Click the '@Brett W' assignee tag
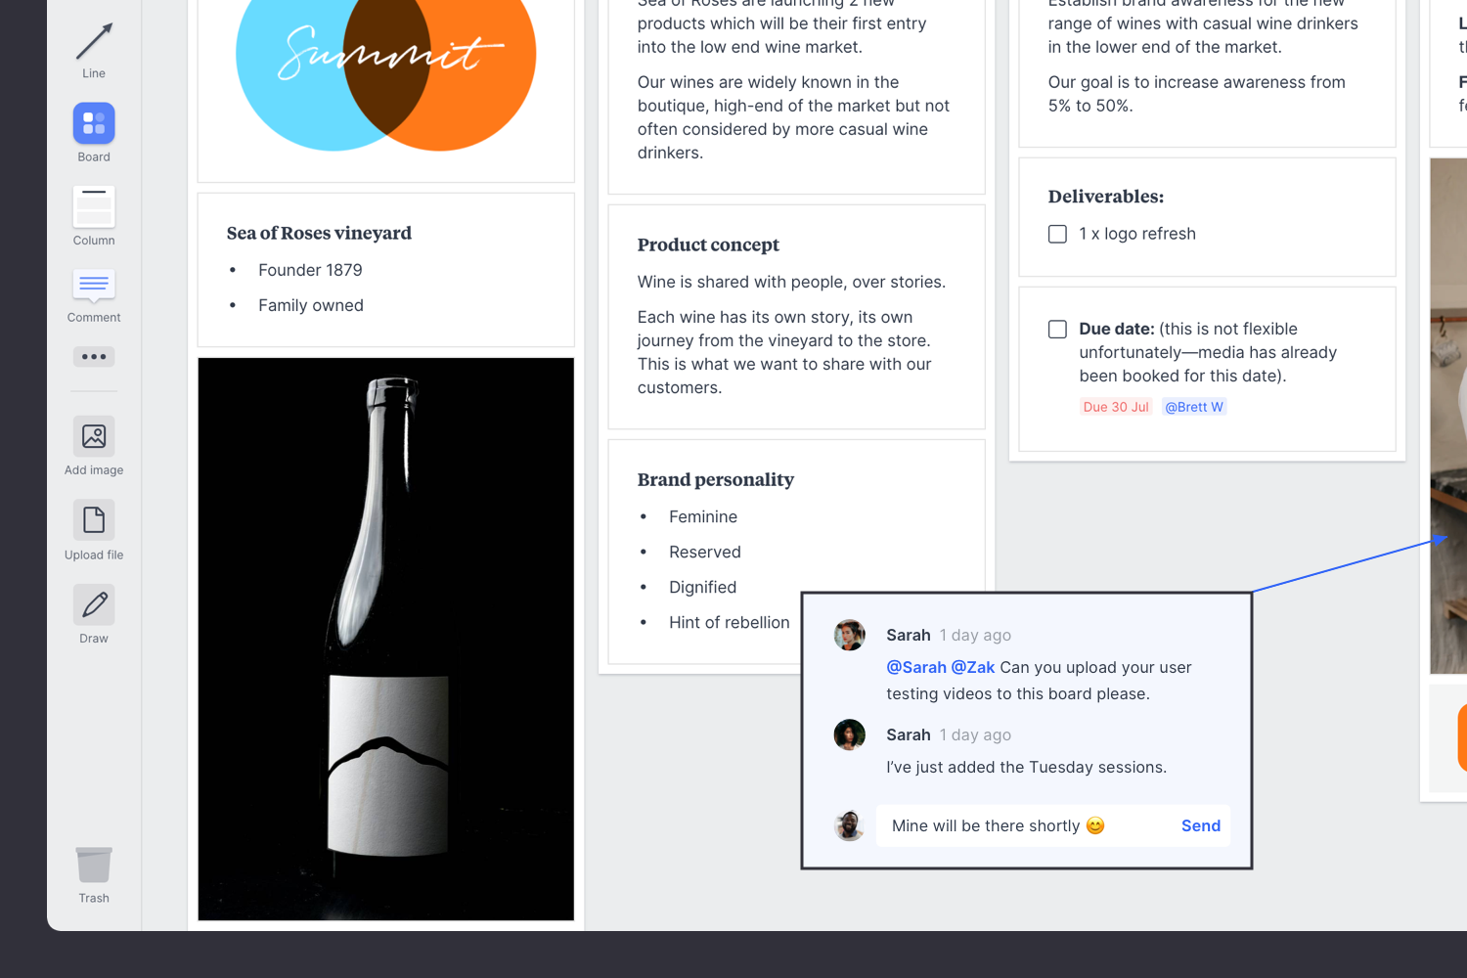This screenshot has height=978, width=1467. 1193,406
